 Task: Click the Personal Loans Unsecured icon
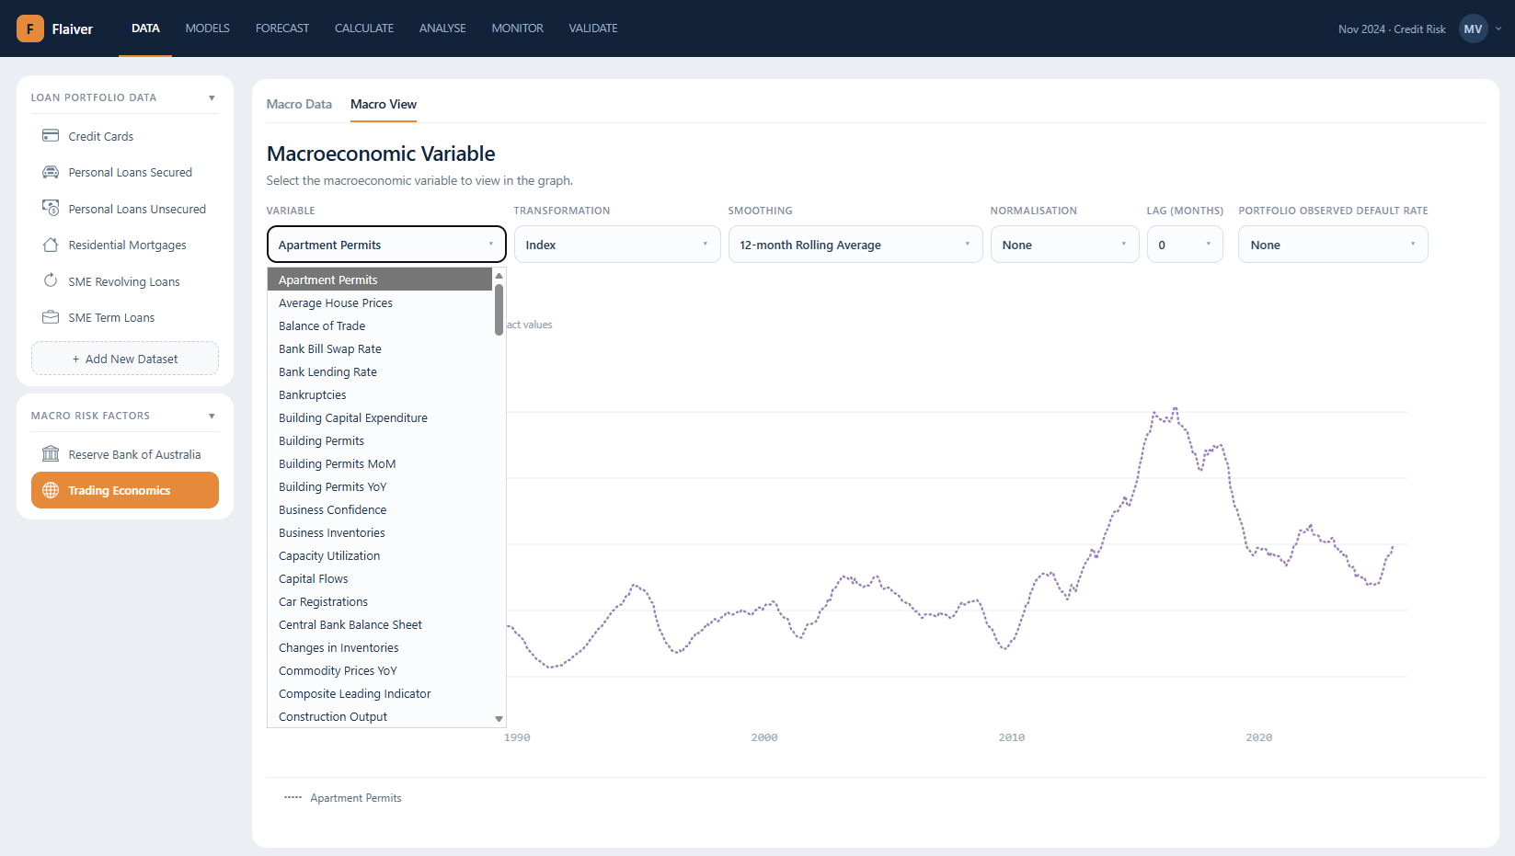(x=51, y=209)
